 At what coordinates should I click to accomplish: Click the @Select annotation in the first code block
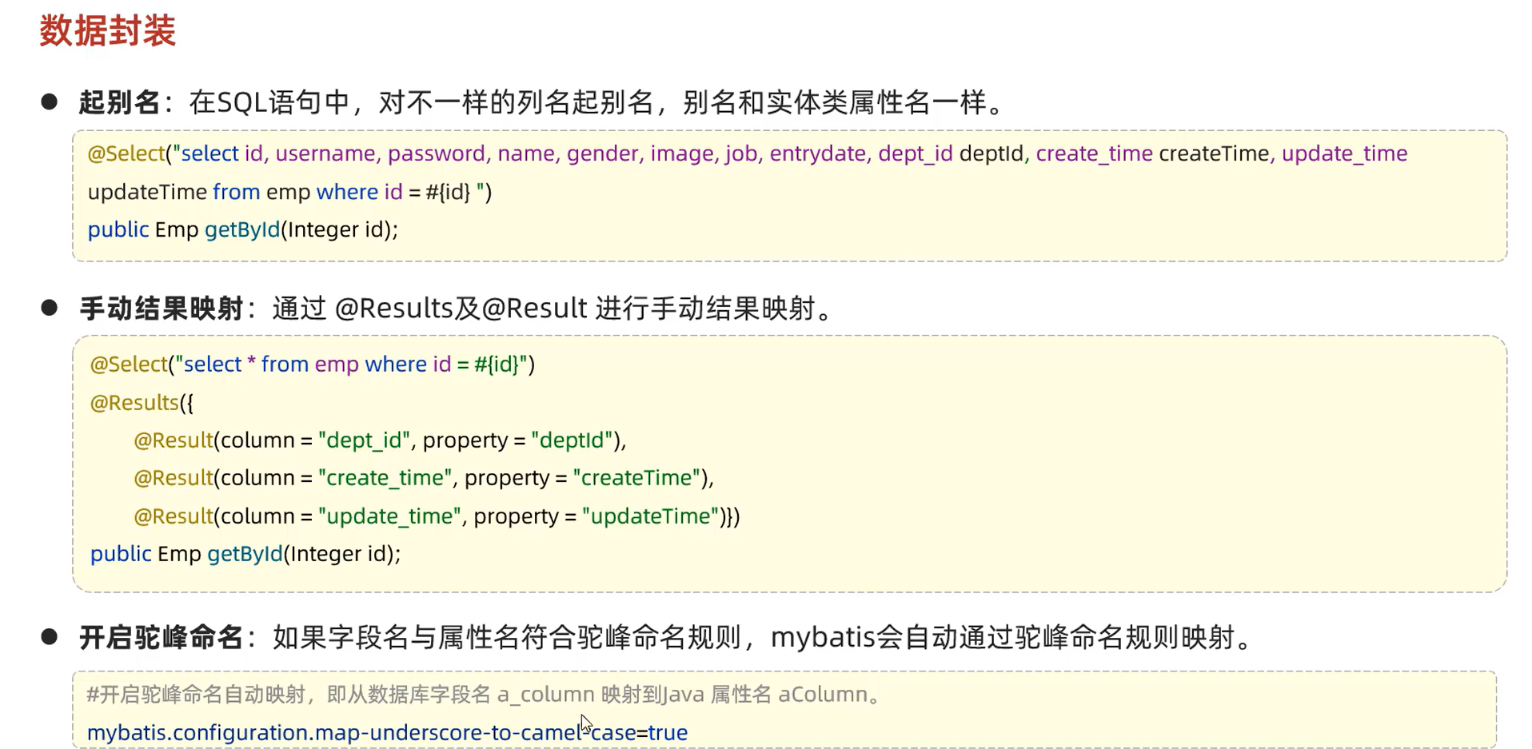(126, 153)
